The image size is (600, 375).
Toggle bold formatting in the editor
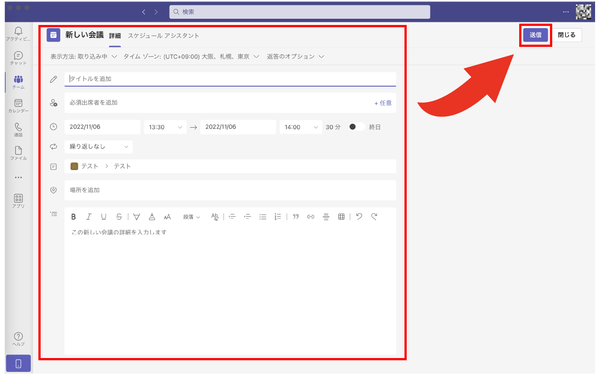pyautogui.click(x=74, y=217)
